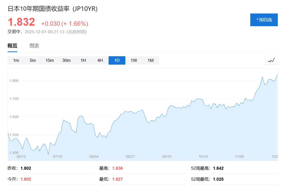Click the +加自选 button
The image size is (287, 188).
(x=264, y=20)
